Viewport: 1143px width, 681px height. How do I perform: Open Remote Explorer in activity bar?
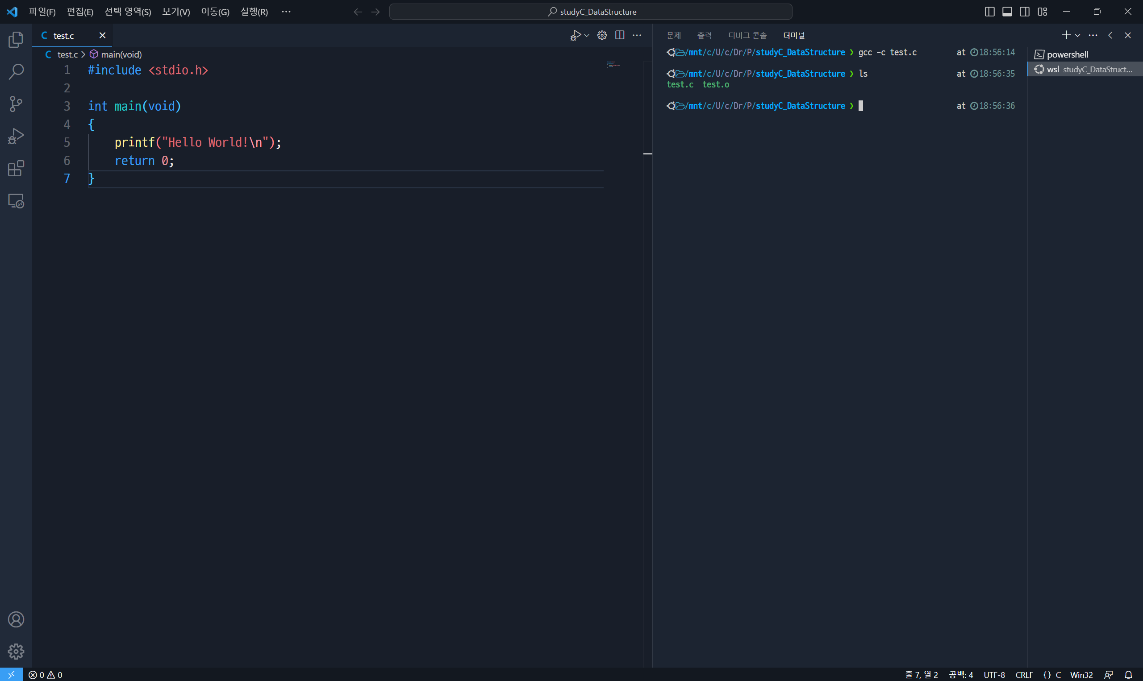point(16,201)
